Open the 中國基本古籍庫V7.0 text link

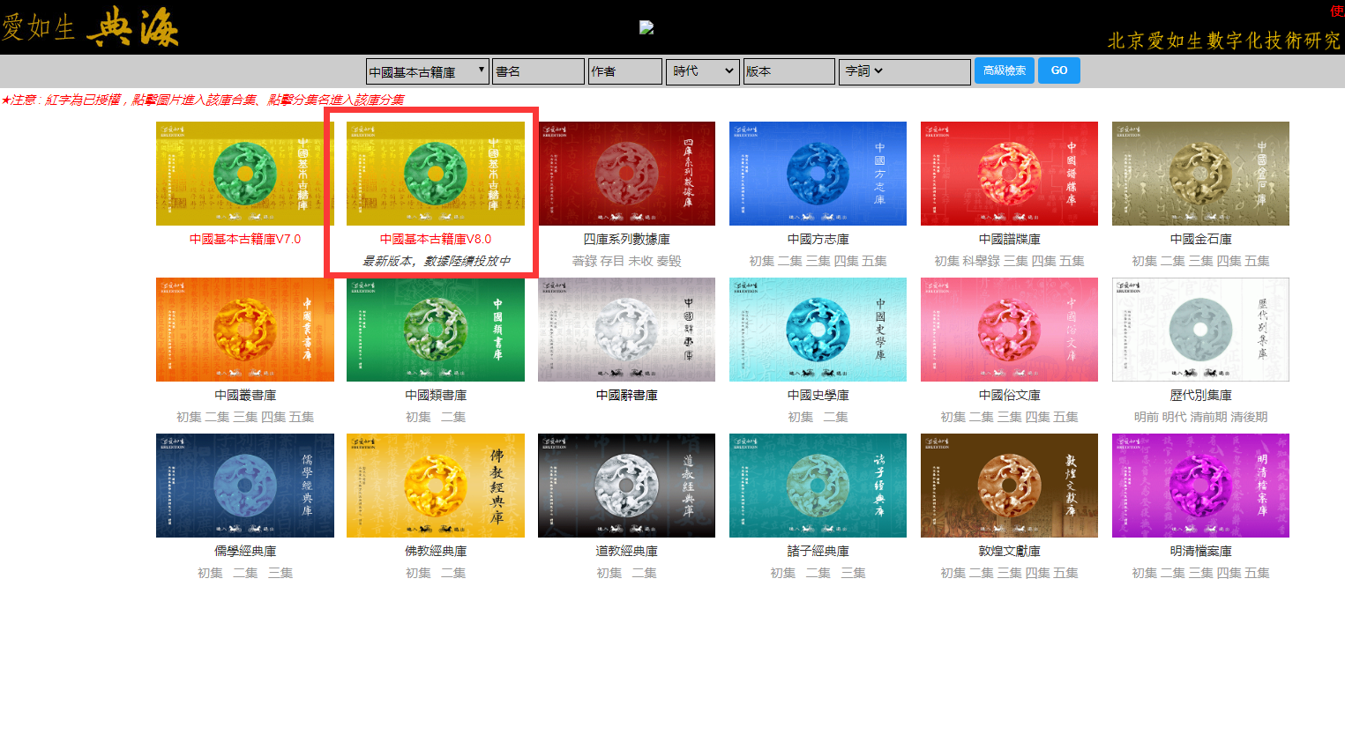coord(245,239)
